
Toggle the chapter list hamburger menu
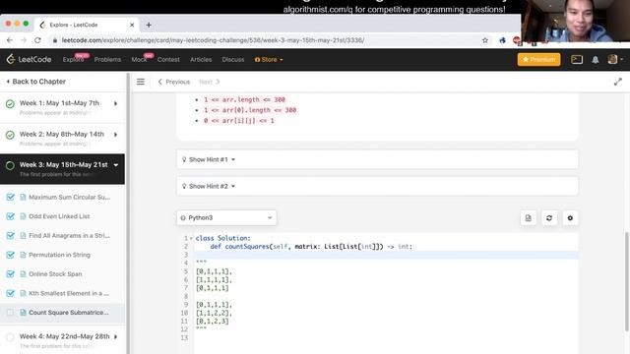[141, 82]
